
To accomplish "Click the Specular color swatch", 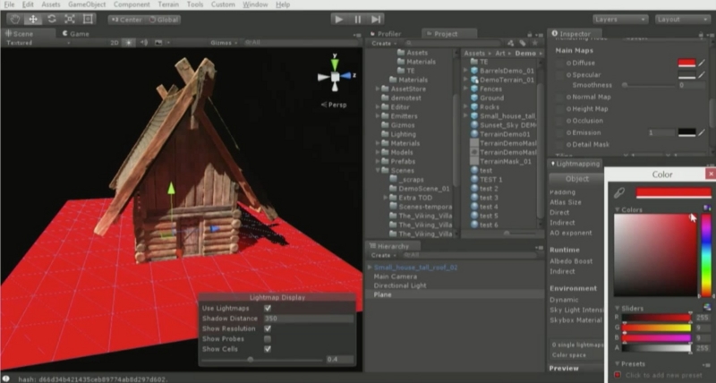I will click(x=686, y=75).
